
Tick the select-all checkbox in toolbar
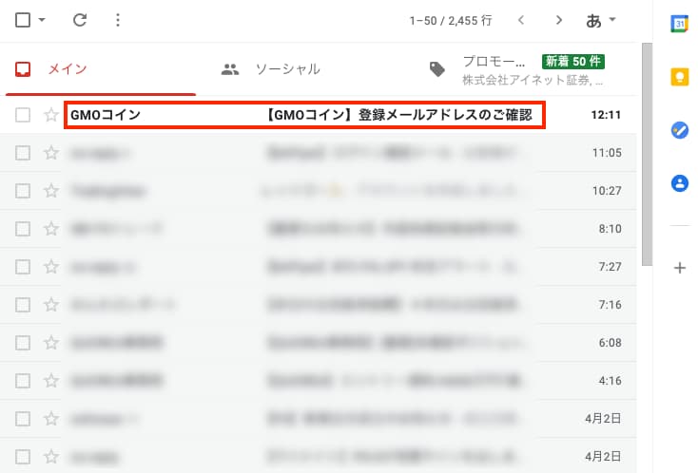coord(23,20)
